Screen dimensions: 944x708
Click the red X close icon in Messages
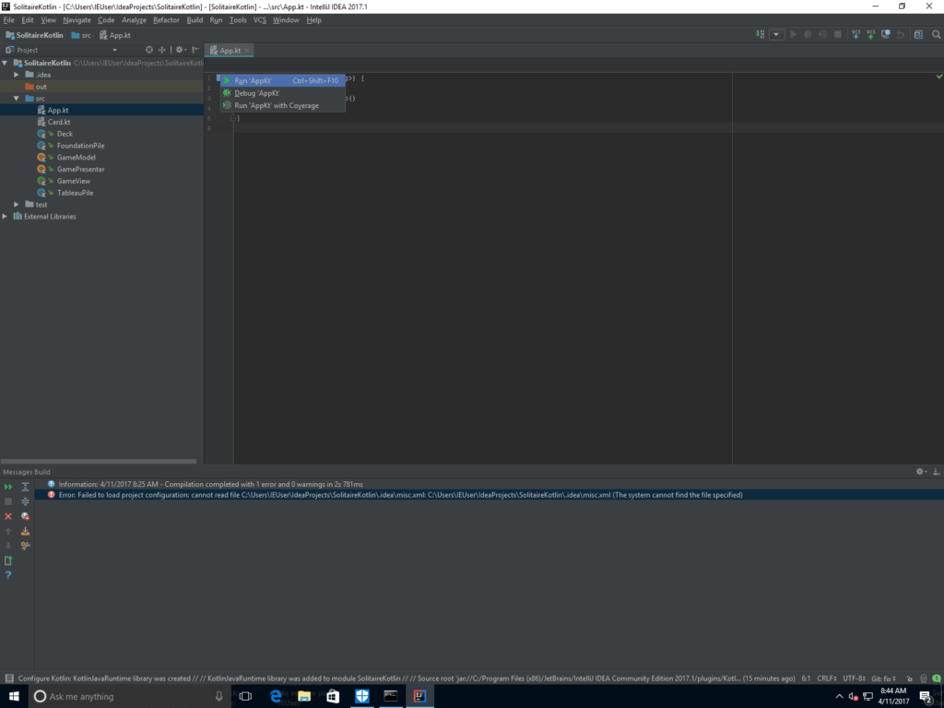[8, 516]
